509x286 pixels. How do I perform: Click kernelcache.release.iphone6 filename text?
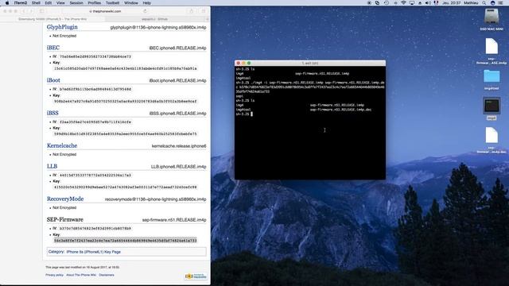click(179, 146)
